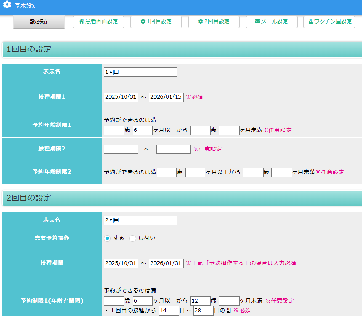Click the gear icon on 1回目設定
362x316 pixels.
click(143, 21)
